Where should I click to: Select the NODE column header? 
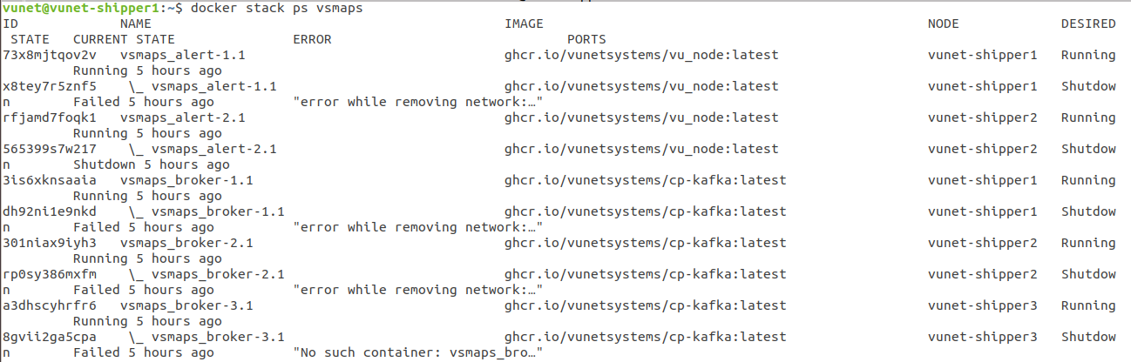pos(944,23)
